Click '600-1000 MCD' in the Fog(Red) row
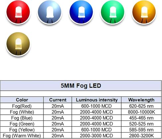This screenshot has height=139, width=162. [97, 106]
